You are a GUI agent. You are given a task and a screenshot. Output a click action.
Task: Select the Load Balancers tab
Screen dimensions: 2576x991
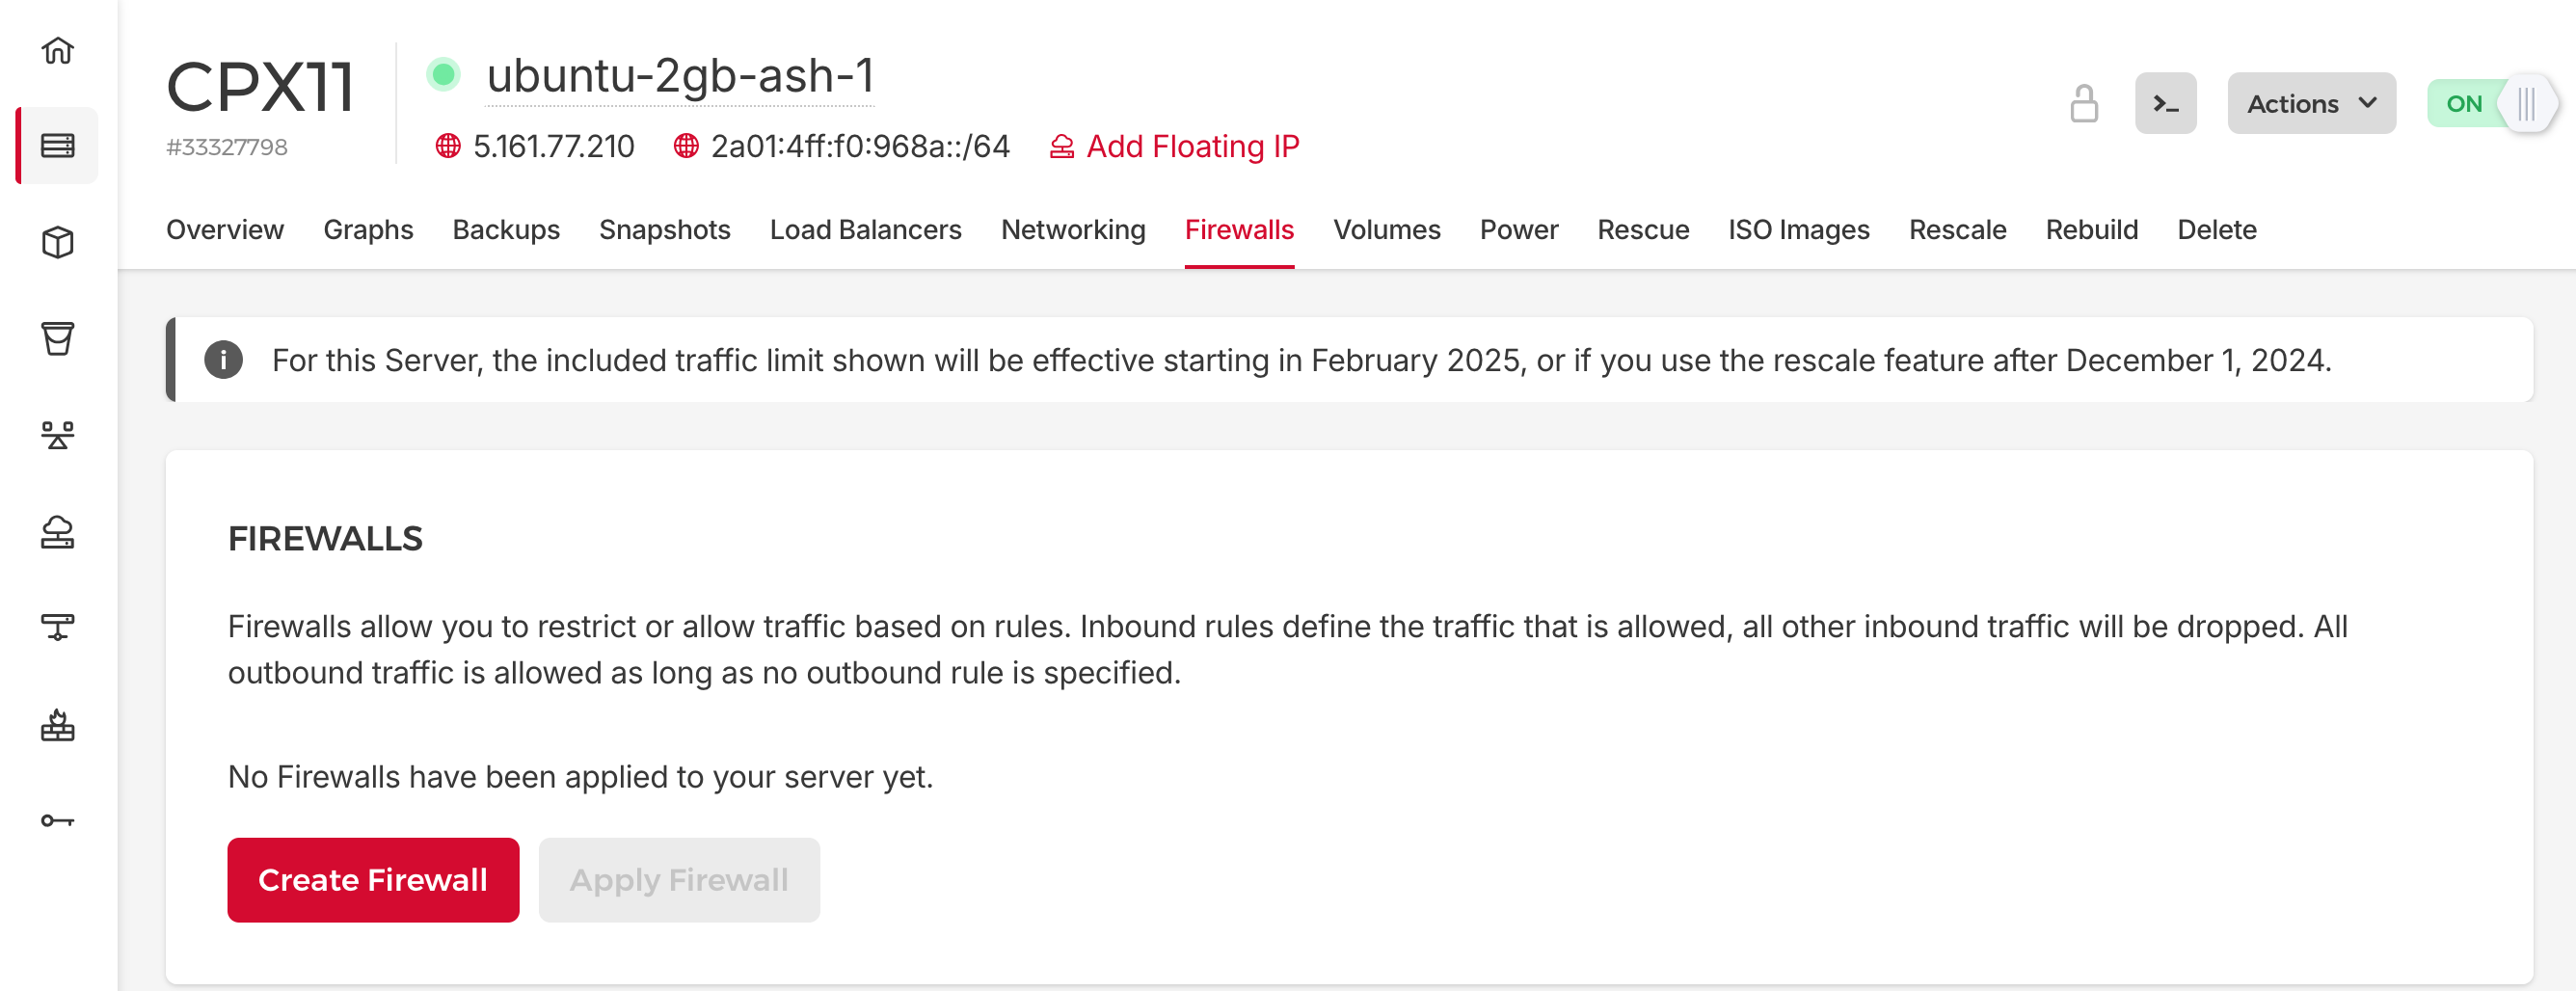865,230
